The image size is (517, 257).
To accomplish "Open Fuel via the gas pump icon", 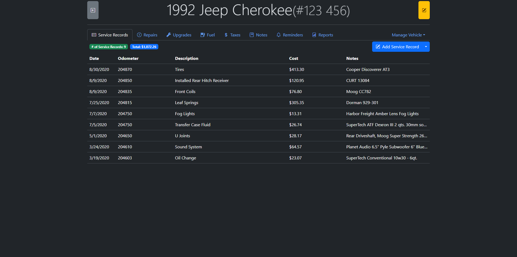I will (203, 35).
